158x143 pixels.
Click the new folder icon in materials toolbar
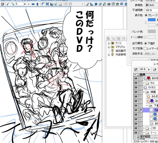(x=124, y=38)
